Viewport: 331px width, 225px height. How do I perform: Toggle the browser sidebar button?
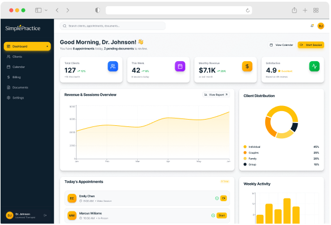click(38, 10)
